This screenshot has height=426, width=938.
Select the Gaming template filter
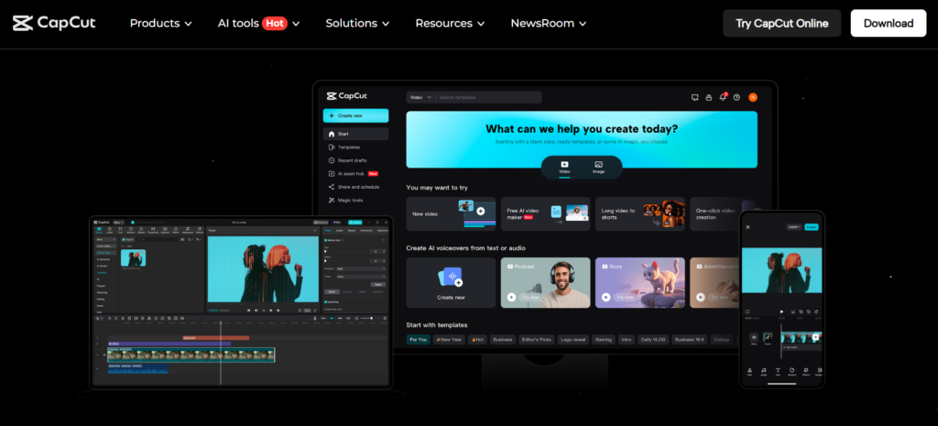click(x=604, y=339)
